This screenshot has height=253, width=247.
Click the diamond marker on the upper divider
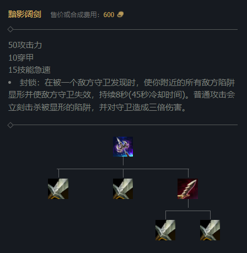(x=10, y=29)
